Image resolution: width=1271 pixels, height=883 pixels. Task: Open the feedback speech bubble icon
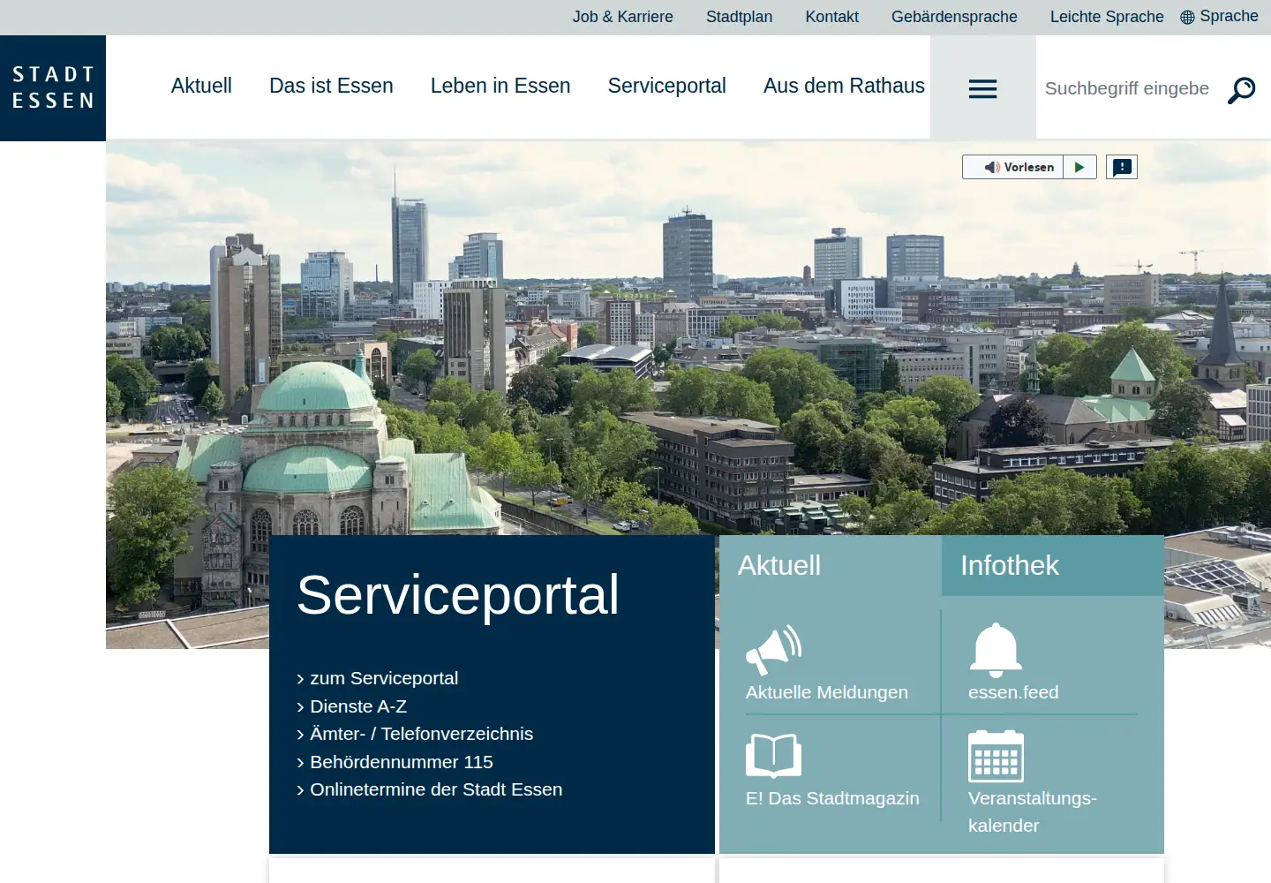click(1122, 167)
